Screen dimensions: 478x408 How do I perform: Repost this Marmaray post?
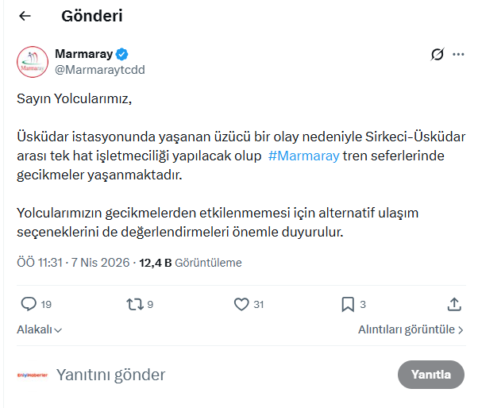pos(134,304)
